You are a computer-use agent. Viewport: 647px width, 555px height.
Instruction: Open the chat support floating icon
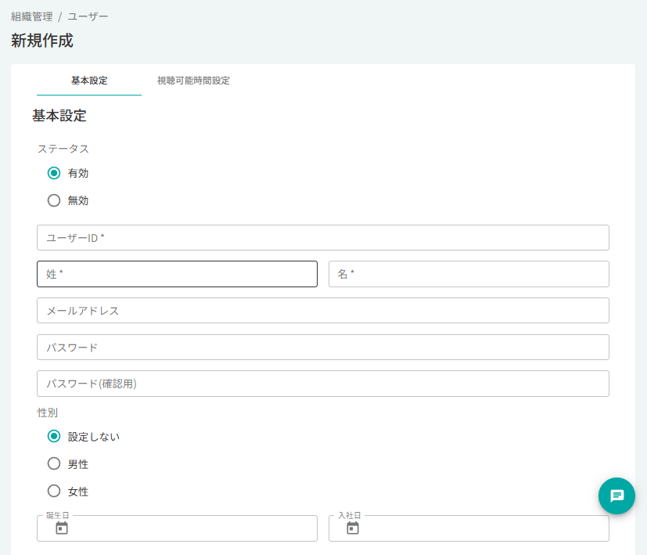pyautogui.click(x=616, y=496)
